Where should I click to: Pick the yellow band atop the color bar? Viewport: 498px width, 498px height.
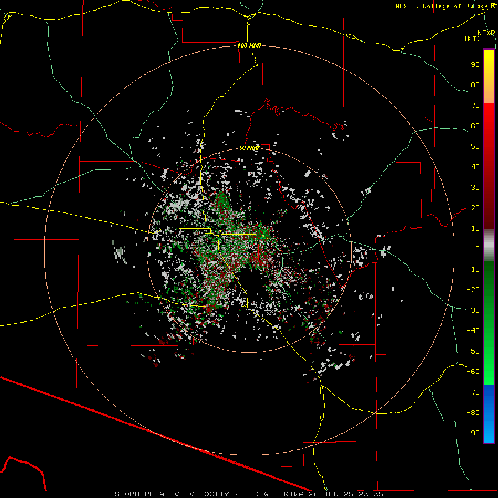(489, 76)
